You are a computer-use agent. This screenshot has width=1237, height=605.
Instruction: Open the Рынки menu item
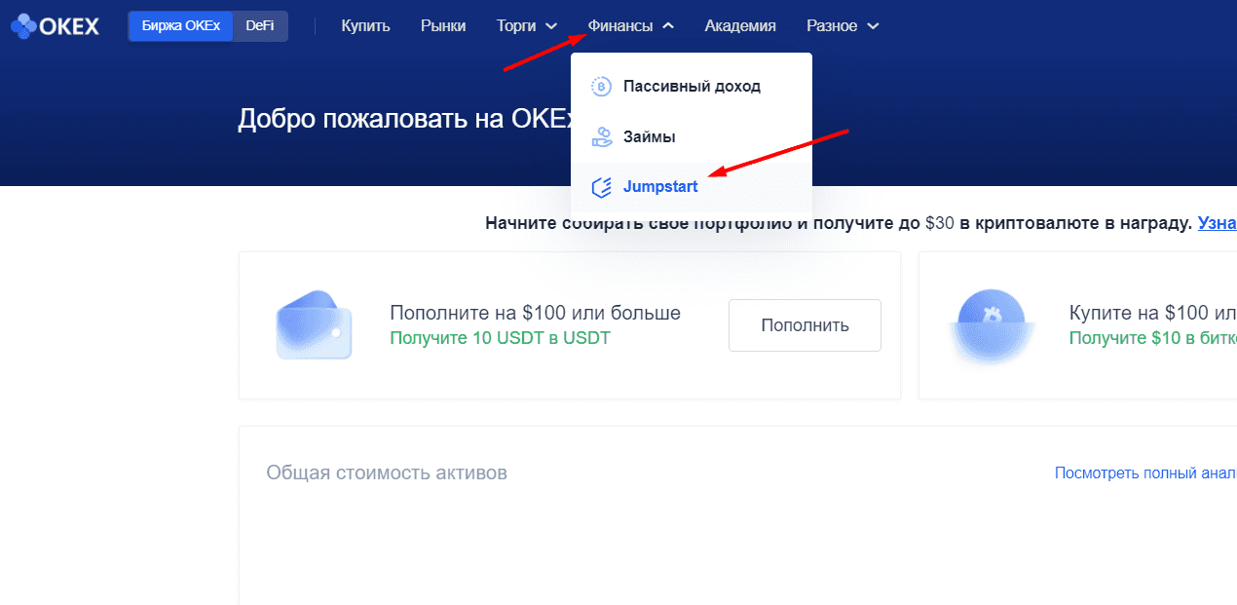443,26
